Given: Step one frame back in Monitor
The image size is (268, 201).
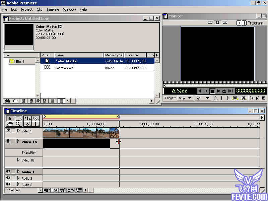Looking at the screenshot, I should (x=200, y=91).
